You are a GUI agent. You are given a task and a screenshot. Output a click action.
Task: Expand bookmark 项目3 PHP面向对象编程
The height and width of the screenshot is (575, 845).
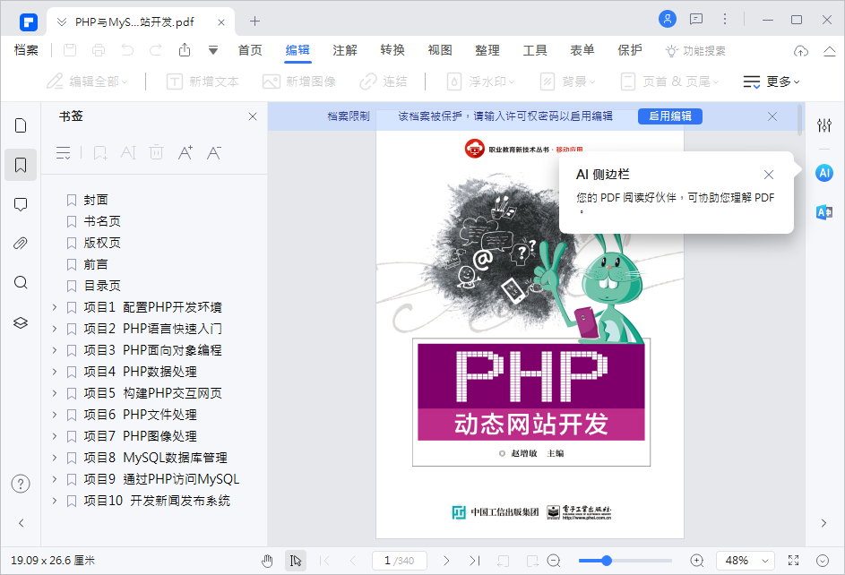(55, 350)
